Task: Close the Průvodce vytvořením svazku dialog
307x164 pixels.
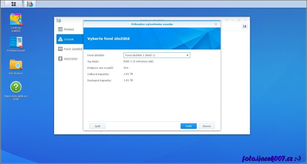Action: (216, 24)
